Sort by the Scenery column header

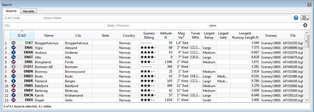[x=271, y=35]
